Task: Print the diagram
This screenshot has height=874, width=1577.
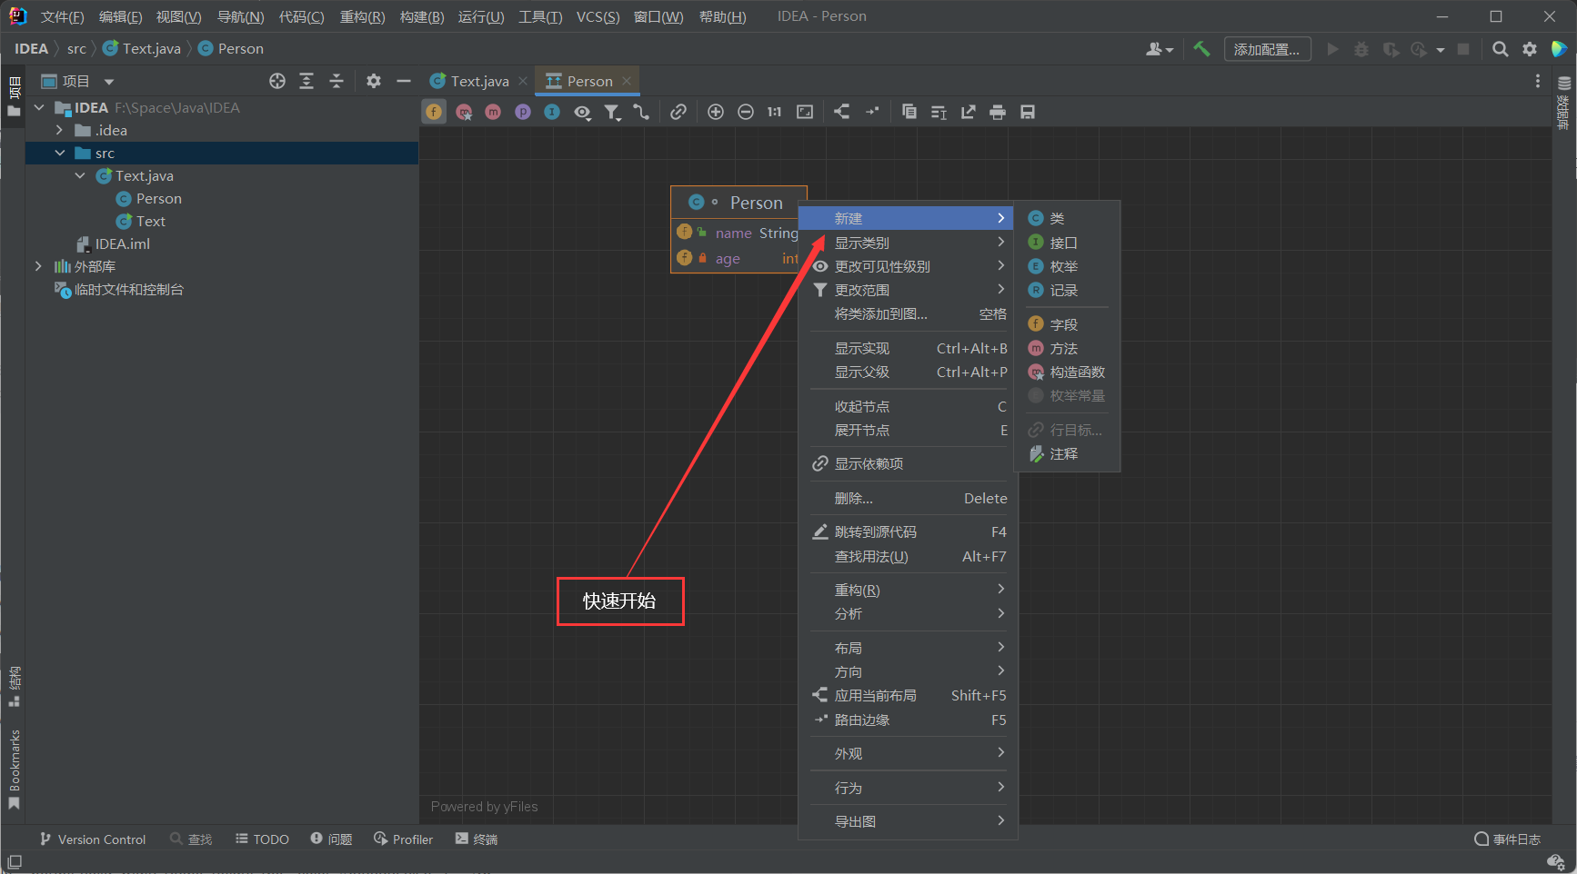Action: (998, 112)
